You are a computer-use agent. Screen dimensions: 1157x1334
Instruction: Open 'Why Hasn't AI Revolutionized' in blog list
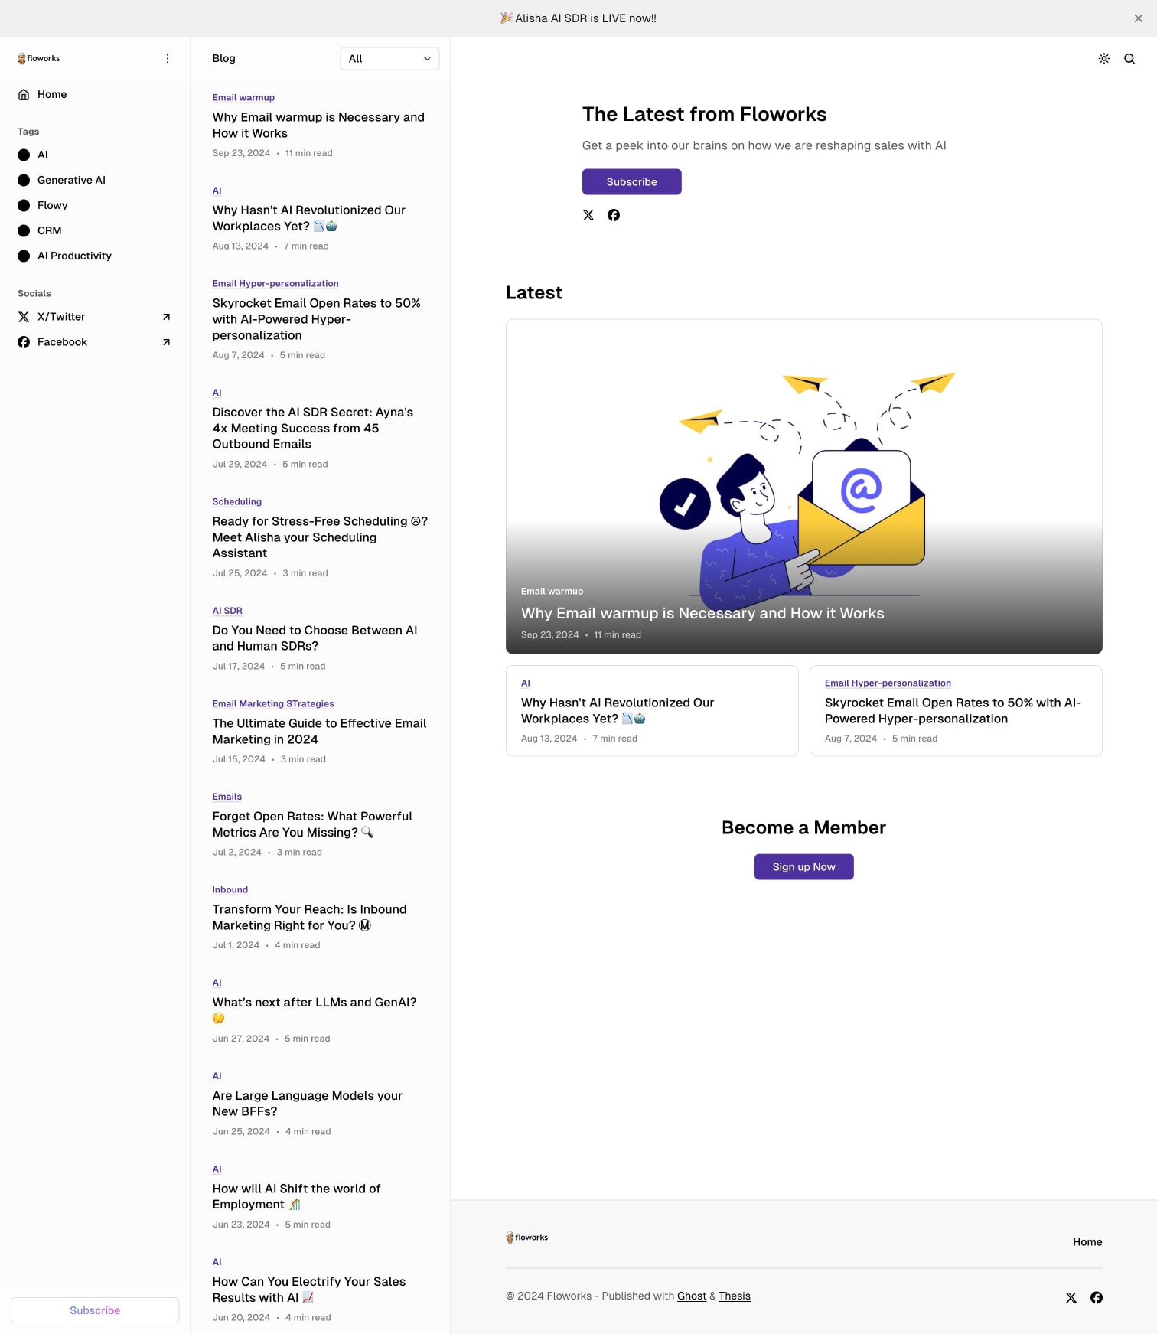309,218
